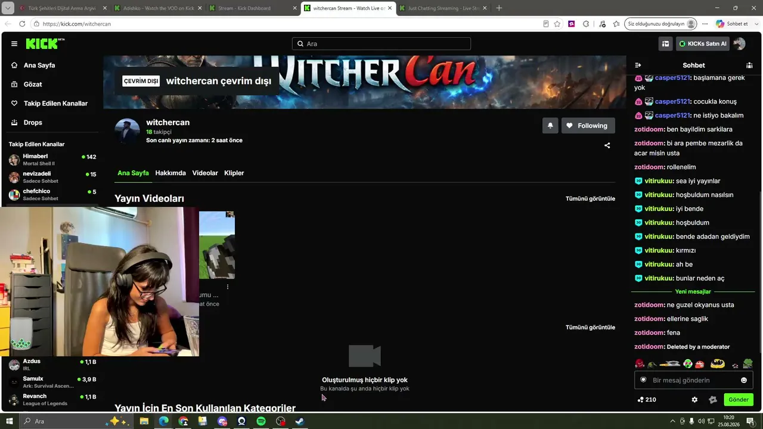
Task: Open a new browser tab
Action: point(499,8)
